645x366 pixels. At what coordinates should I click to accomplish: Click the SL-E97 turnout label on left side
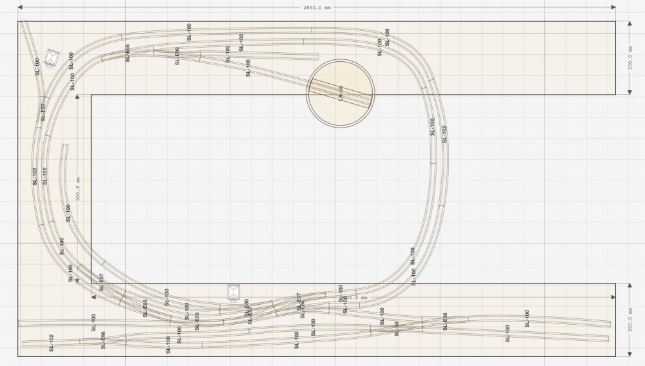(x=43, y=113)
